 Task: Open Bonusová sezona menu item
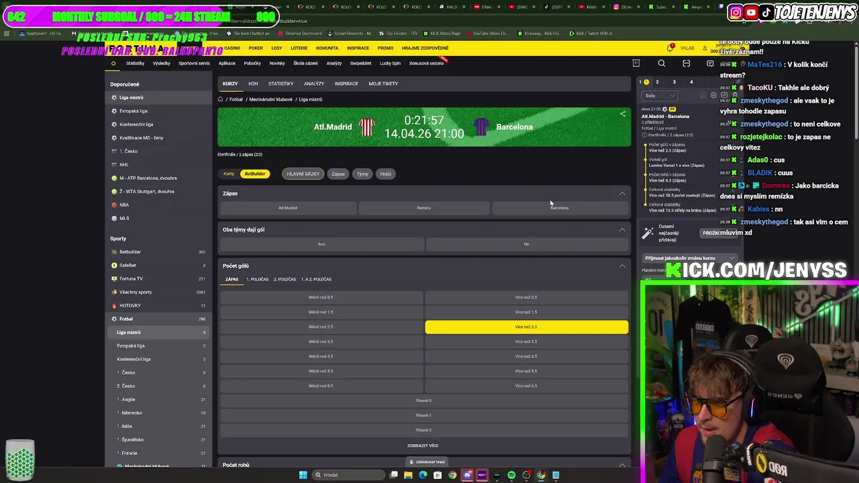click(426, 63)
